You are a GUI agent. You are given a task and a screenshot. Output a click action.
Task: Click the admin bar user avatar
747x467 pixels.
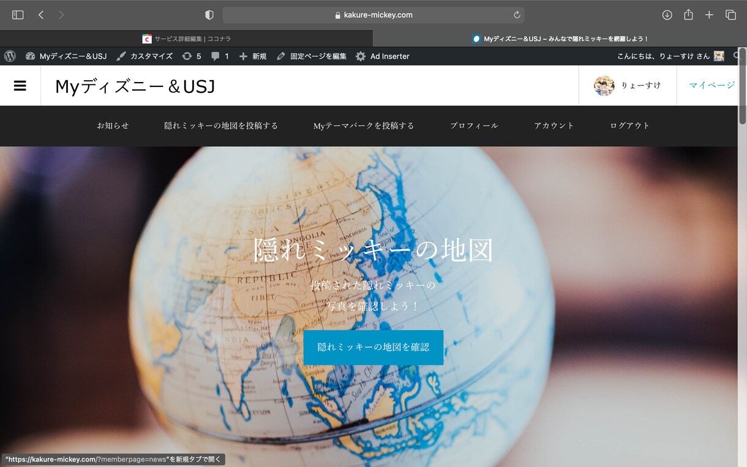point(719,56)
